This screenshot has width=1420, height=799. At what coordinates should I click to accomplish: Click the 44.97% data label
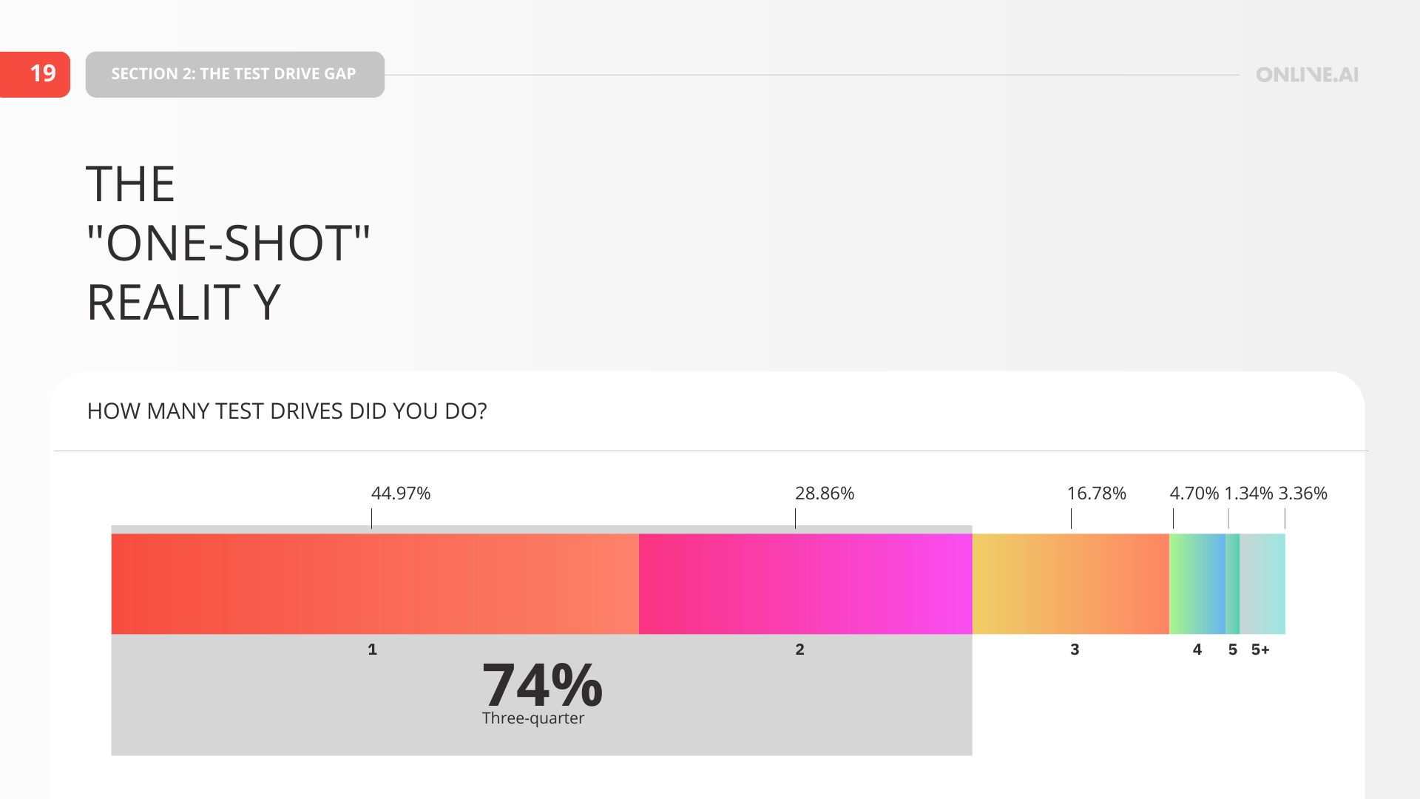(x=401, y=493)
